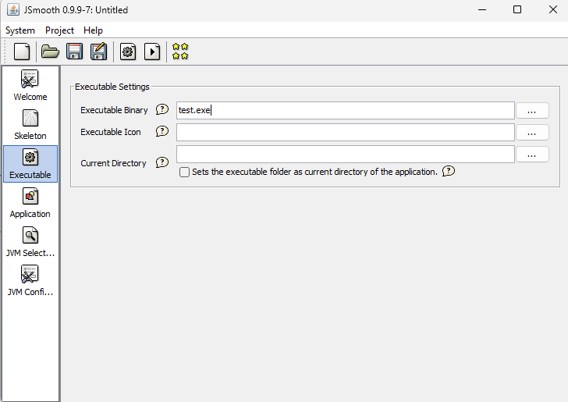Open the JVM Configuration sidebar item
This screenshot has height=402, width=568.
30,281
